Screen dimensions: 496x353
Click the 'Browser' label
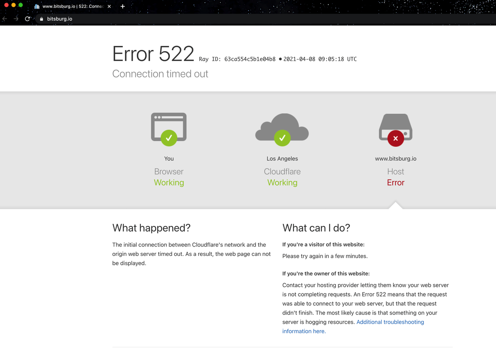pos(169,172)
